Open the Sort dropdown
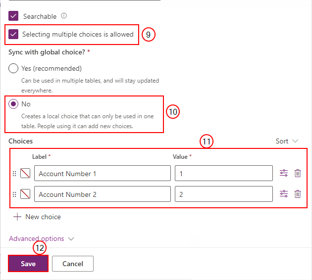This screenshot has height=280, width=312. pyautogui.click(x=287, y=141)
